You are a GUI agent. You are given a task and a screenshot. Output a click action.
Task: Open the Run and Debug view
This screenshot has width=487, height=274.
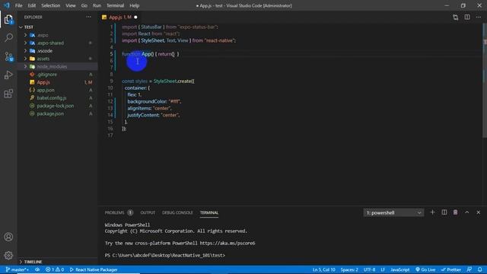point(8,75)
